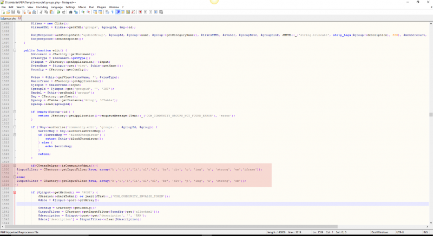Collapse the fold marker at line 1519

click(15, 127)
